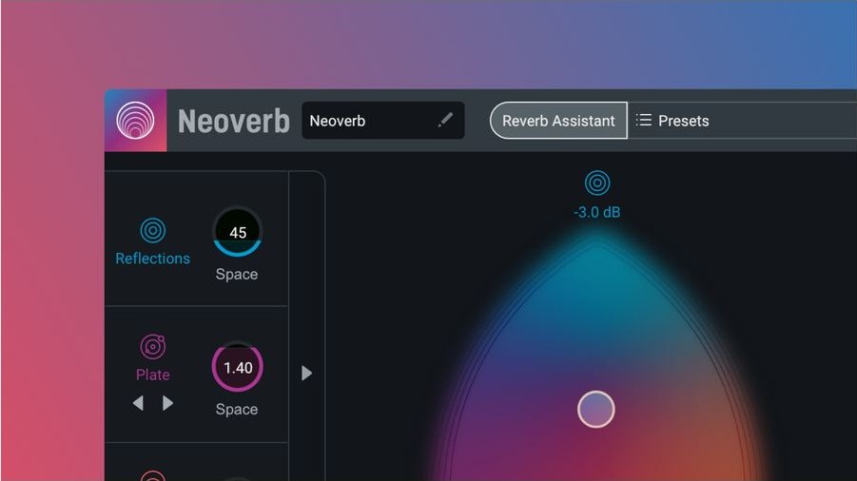This screenshot has width=857, height=481.
Task: Toggle the Plate reverb engine icon
Action: (152, 347)
